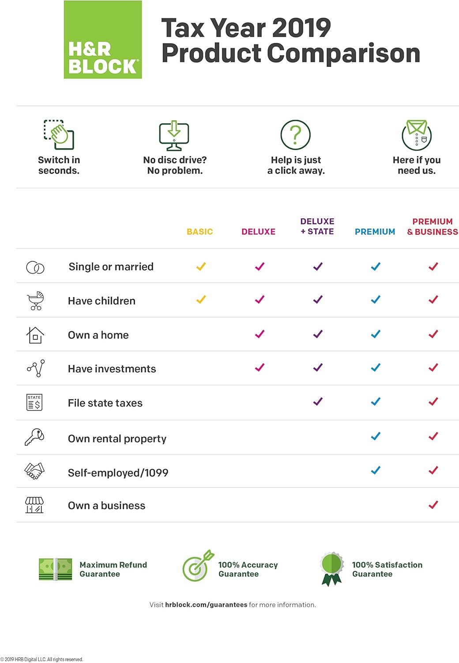Select the PREMIUM & BUSINESS column header

[x=433, y=226]
